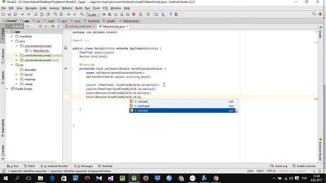Viewport: 326px width, 183px height.
Task: Click the Open folder toolbar icon
Action: (3, 15)
